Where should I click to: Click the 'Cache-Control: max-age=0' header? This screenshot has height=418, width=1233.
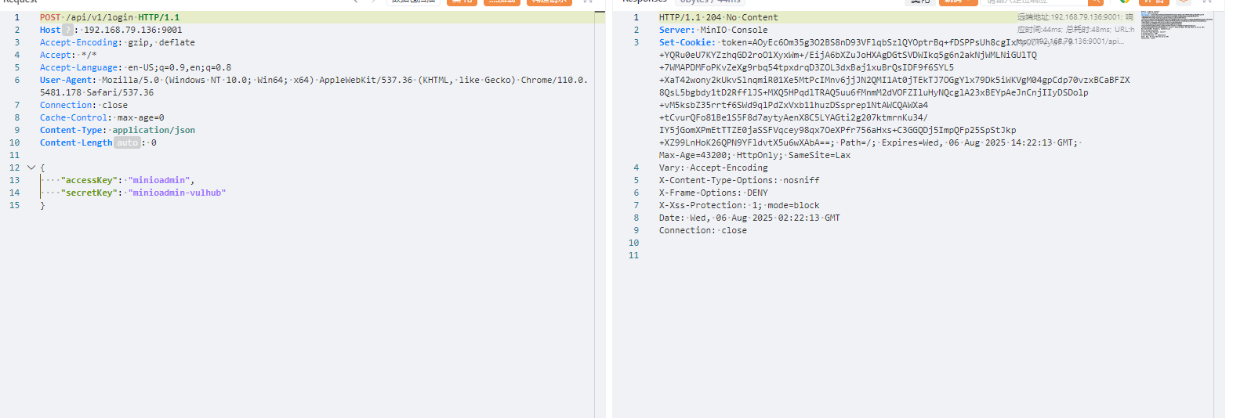[102, 117]
